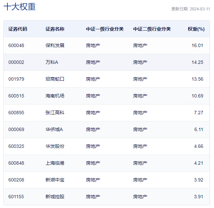Click the 十大权重 heading
214x208 pixels.
(20, 7)
